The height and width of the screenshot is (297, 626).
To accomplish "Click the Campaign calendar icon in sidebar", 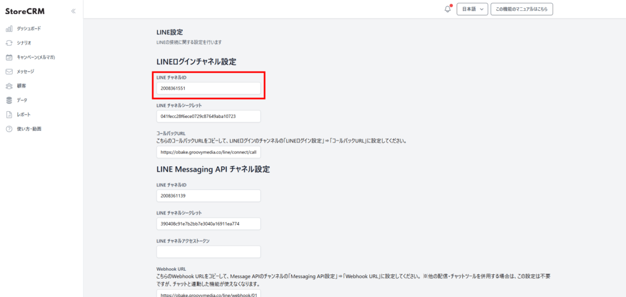I will (9, 57).
